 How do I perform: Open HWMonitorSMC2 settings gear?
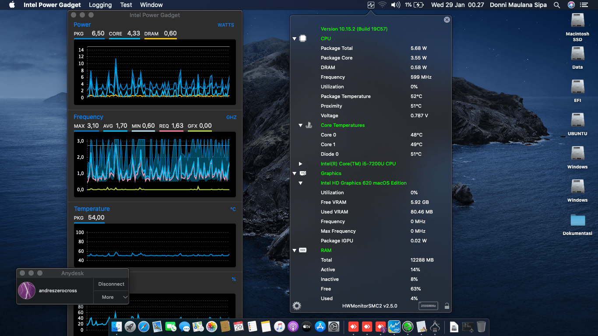(x=297, y=306)
